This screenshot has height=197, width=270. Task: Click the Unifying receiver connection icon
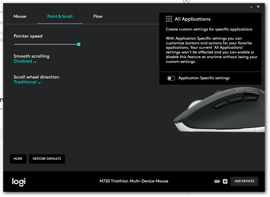(225, 181)
